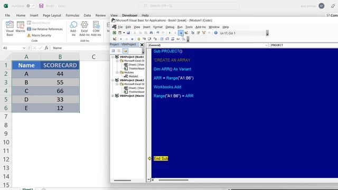This screenshot has height=190, width=338.
Task: Run Sub with the green play icon
Action: coord(170,33)
